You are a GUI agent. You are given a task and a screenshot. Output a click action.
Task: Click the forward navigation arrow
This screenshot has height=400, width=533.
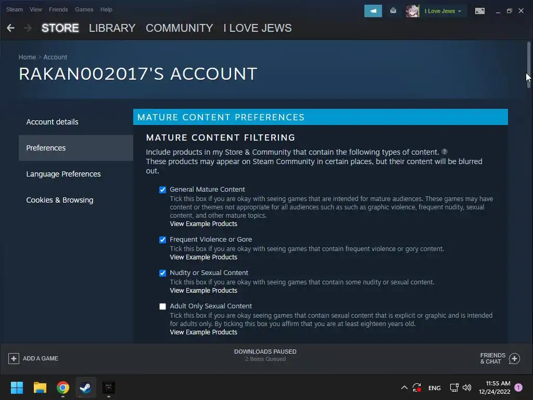click(x=28, y=28)
